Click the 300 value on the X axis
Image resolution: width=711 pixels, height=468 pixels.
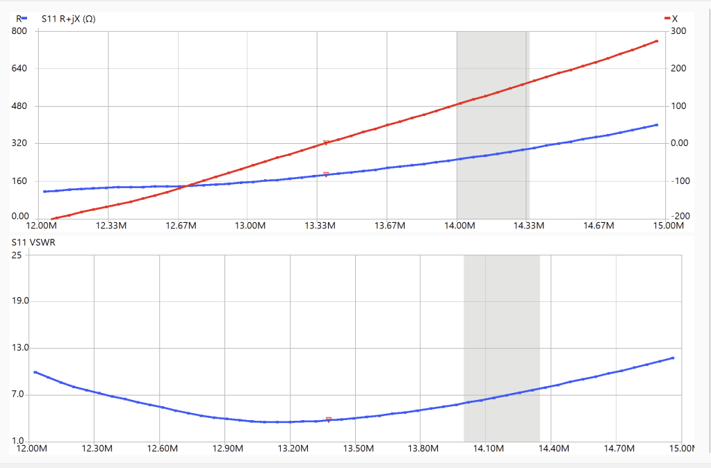click(678, 31)
